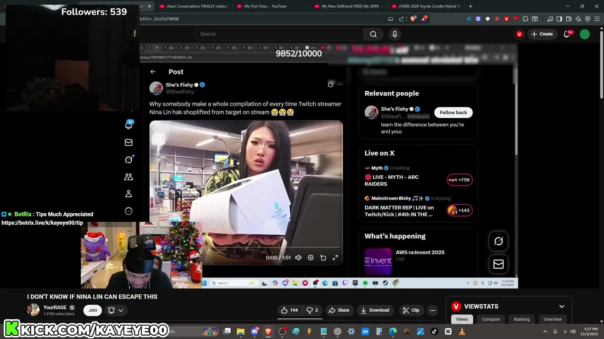604x339 pixels.
Task: Toggle the browser sidebar panel
Action: tap(559, 19)
